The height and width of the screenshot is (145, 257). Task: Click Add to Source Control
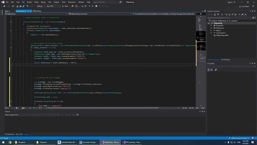point(239,138)
